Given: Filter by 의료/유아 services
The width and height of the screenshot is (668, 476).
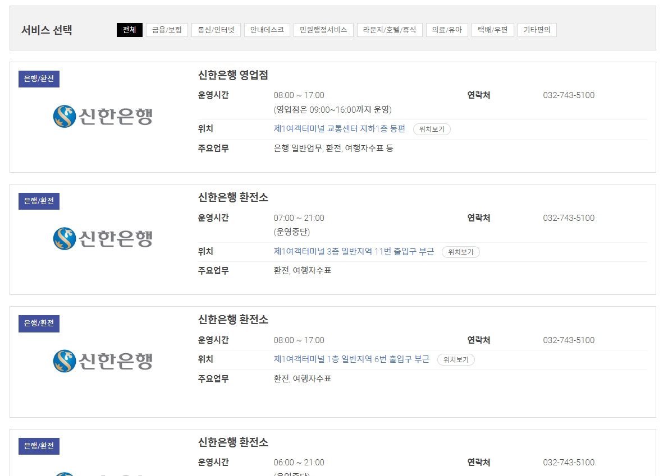Looking at the screenshot, I should [x=447, y=30].
